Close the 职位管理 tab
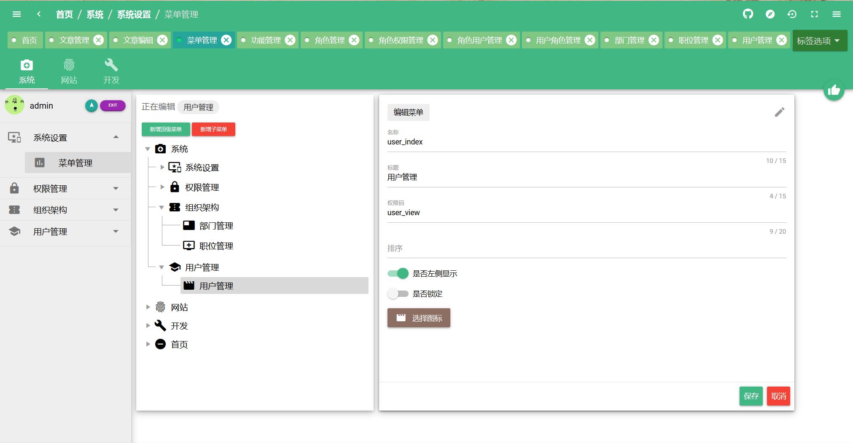853x443 pixels. [718, 40]
